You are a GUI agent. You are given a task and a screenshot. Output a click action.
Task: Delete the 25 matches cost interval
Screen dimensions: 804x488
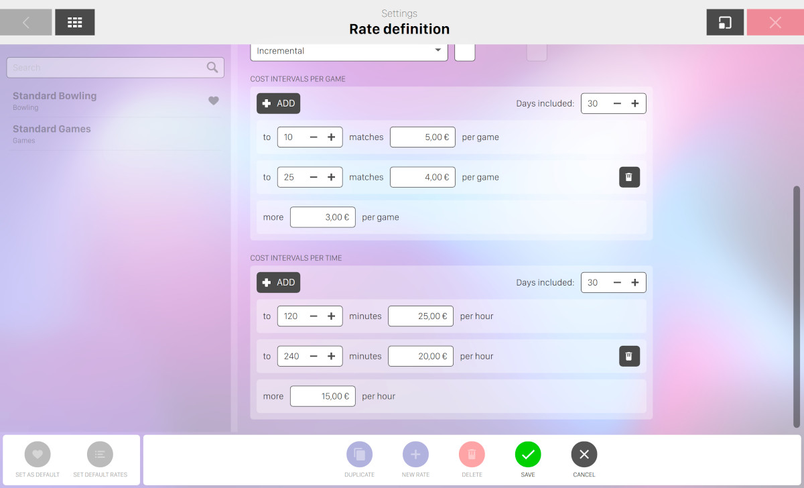point(629,177)
